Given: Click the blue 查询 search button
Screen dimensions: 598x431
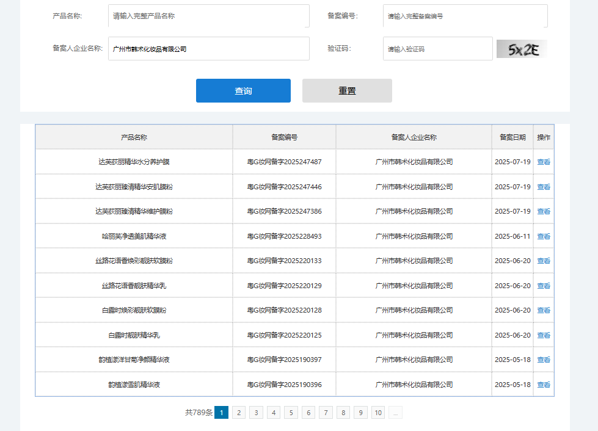Looking at the screenshot, I should click(242, 90).
